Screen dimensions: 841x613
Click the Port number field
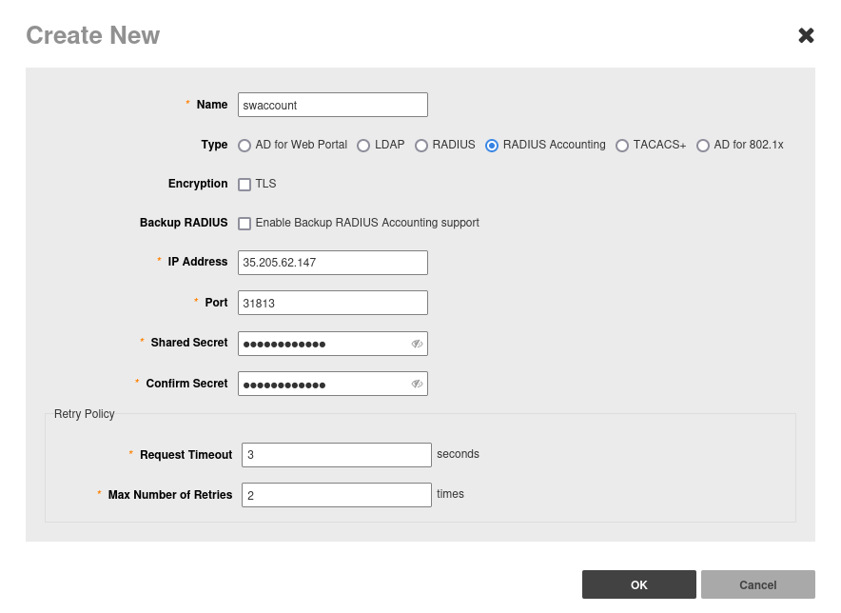(x=332, y=303)
